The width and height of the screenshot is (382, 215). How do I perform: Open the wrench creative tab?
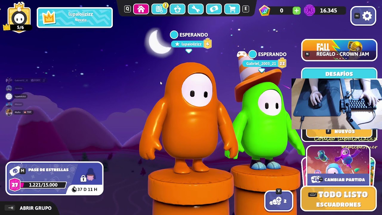point(195,9)
